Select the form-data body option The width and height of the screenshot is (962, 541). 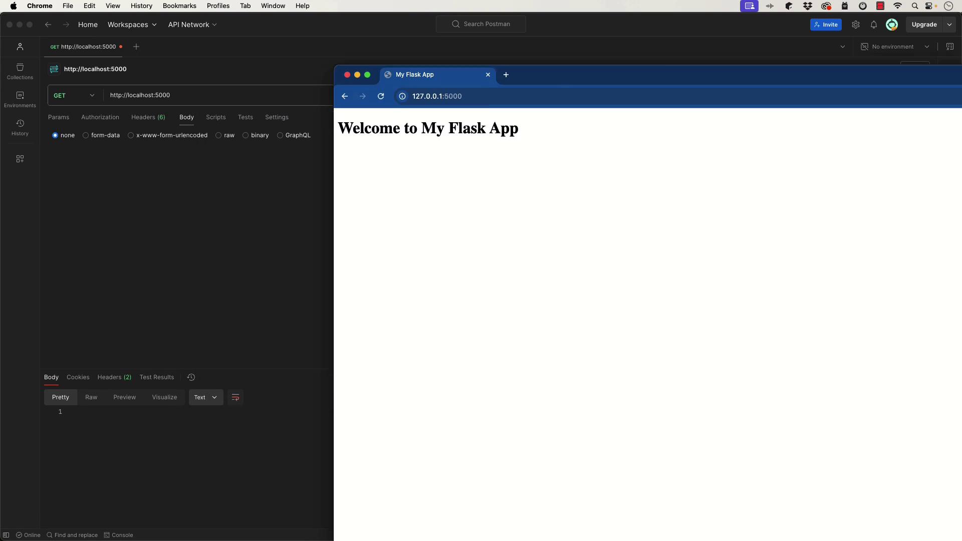click(x=86, y=135)
